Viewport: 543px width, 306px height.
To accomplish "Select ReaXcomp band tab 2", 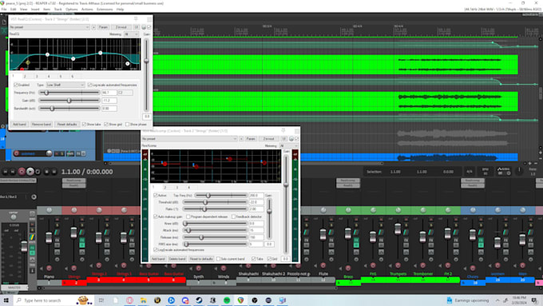I will pyautogui.click(x=165, y=188).
